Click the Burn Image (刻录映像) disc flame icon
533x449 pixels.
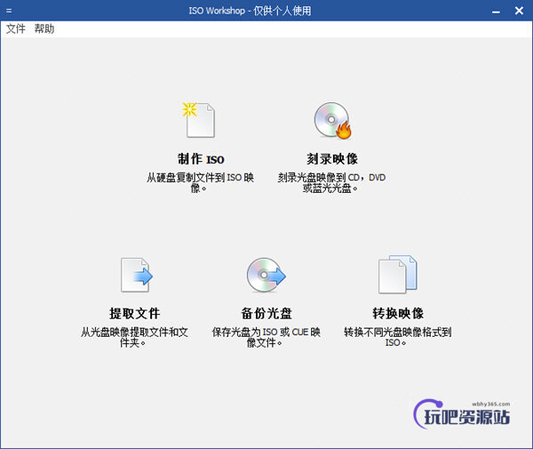332,120
